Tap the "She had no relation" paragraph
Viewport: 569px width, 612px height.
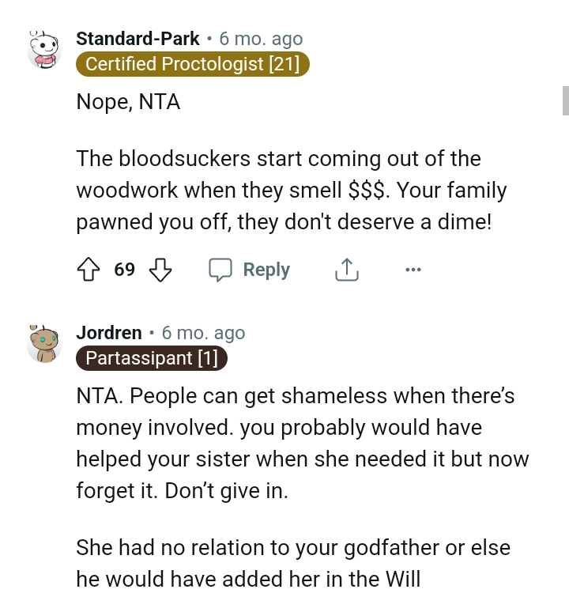(x=292, y=563)
